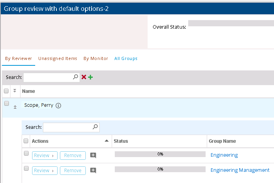Toggle select-all checkbox in Name header
Screen dimensions: 274x183
pos(6,91)
